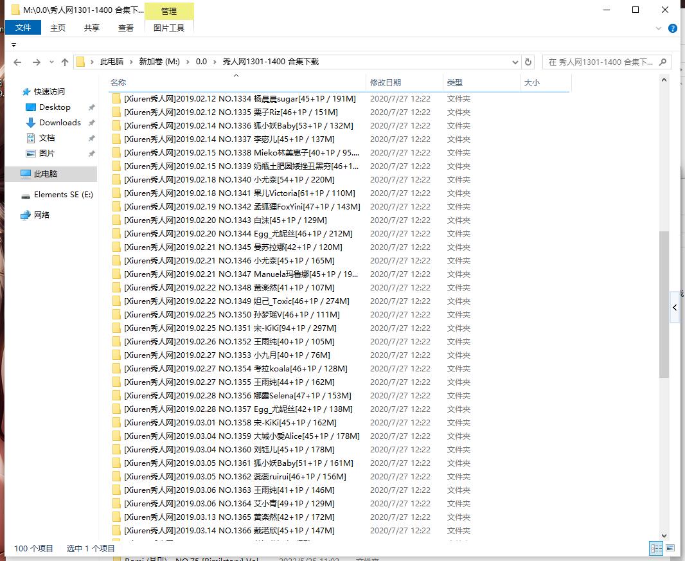Open the recent locations chevron

[51, 62]
